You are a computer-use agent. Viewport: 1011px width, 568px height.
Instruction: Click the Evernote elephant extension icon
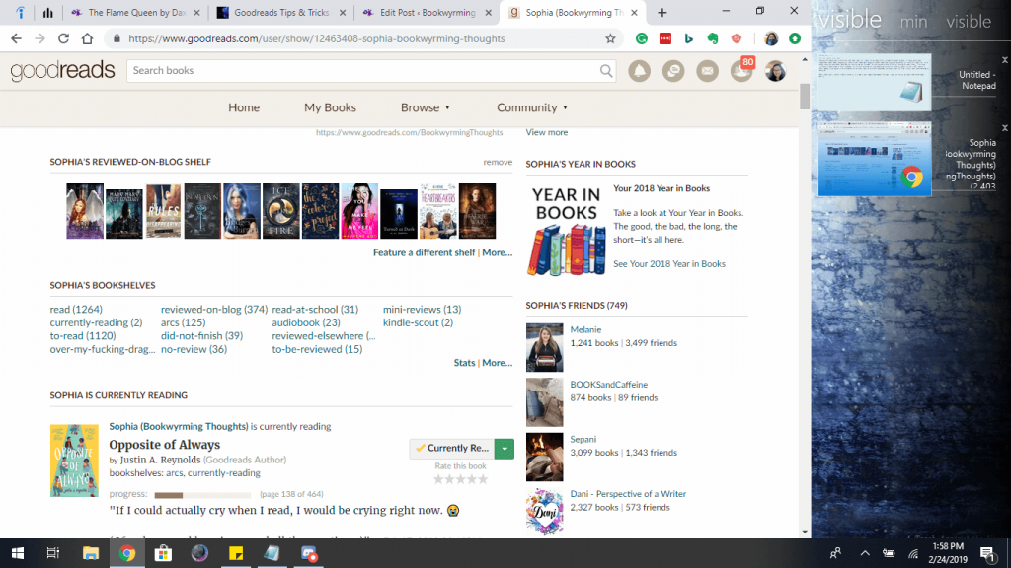tap(712, 38)
